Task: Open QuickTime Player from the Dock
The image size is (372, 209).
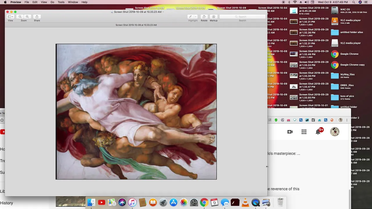Action: [x=255, y=202]
